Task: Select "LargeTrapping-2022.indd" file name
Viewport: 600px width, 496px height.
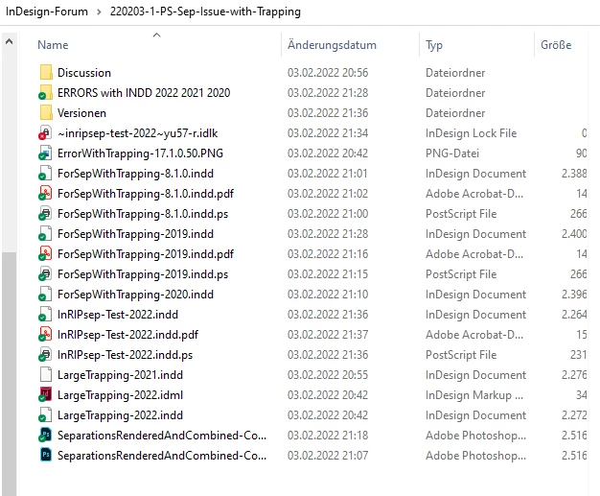Action: click(120, 415)
